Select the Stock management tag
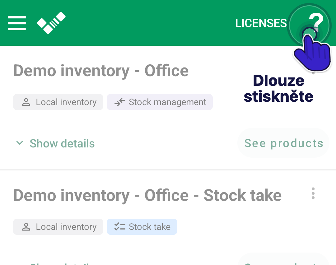Viewport: 336px width, 265px height. click(x=160, y=102)
